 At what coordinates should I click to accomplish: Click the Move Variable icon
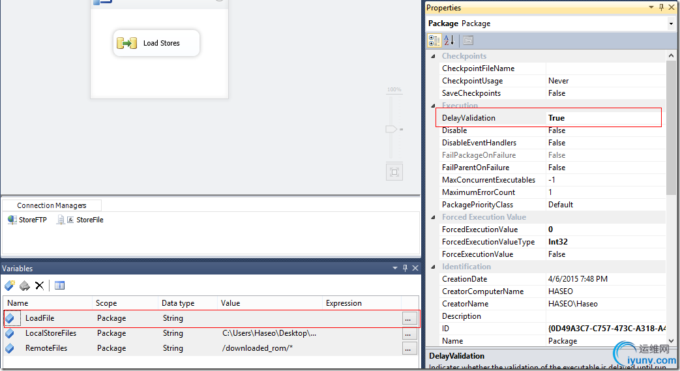tap(25, 286)
